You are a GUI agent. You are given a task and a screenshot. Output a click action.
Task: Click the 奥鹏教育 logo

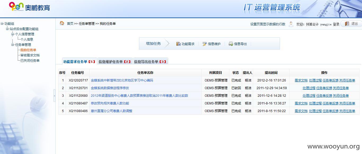[29, 6]
